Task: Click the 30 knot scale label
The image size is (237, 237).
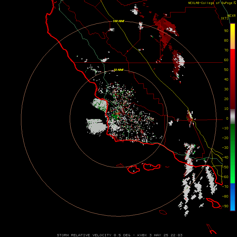Action: pyautogui.click(x=226, y=89)
